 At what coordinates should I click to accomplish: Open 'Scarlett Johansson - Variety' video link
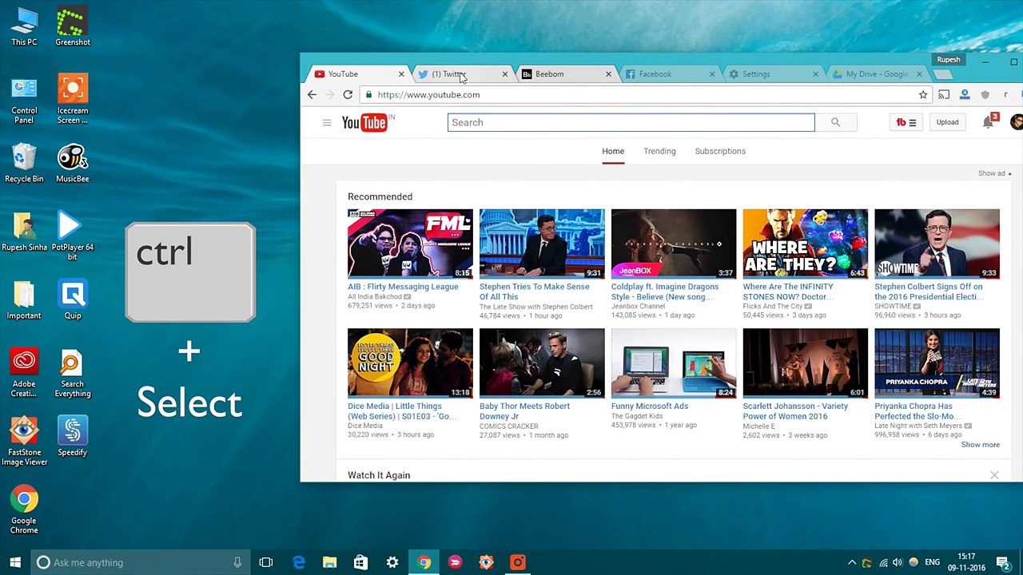click(x=795, y=410)
